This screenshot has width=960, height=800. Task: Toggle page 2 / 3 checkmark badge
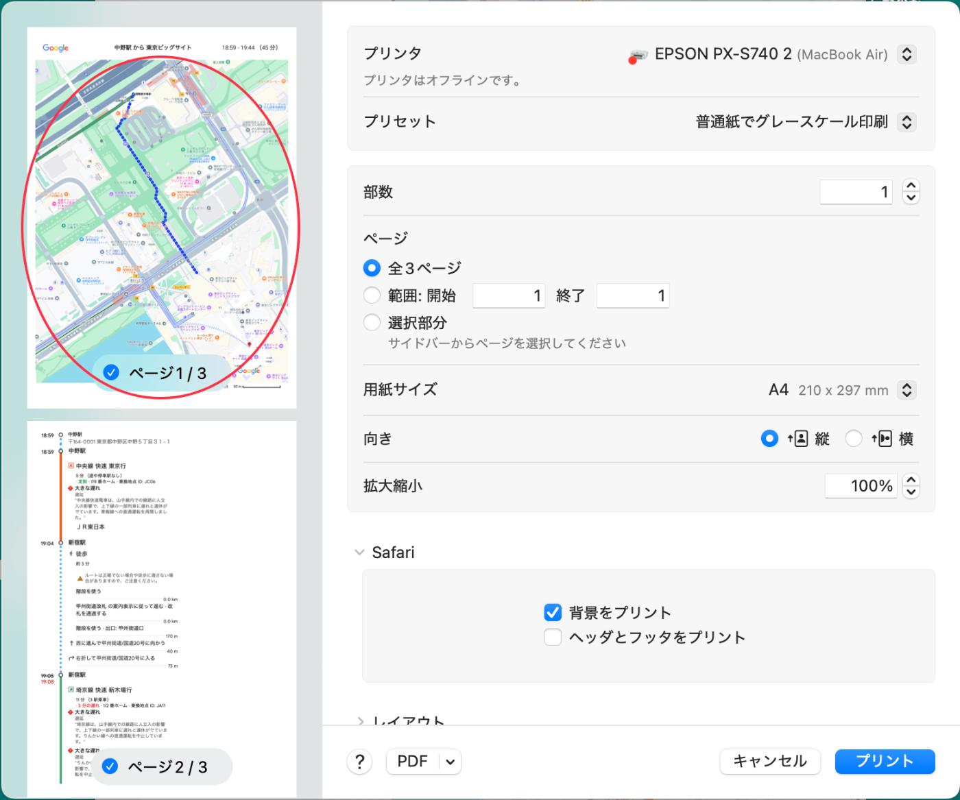[110, 766]
